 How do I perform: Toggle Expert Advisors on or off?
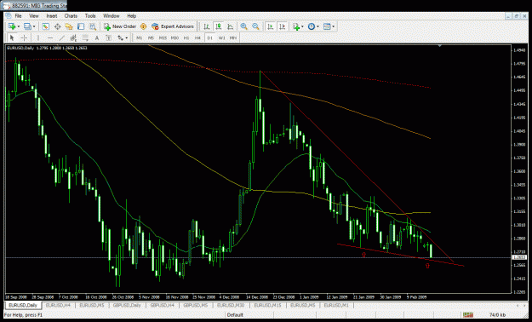point(173,26)
